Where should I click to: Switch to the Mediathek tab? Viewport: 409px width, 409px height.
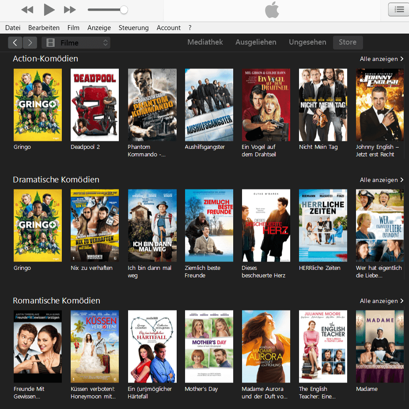tap(205, 42)
